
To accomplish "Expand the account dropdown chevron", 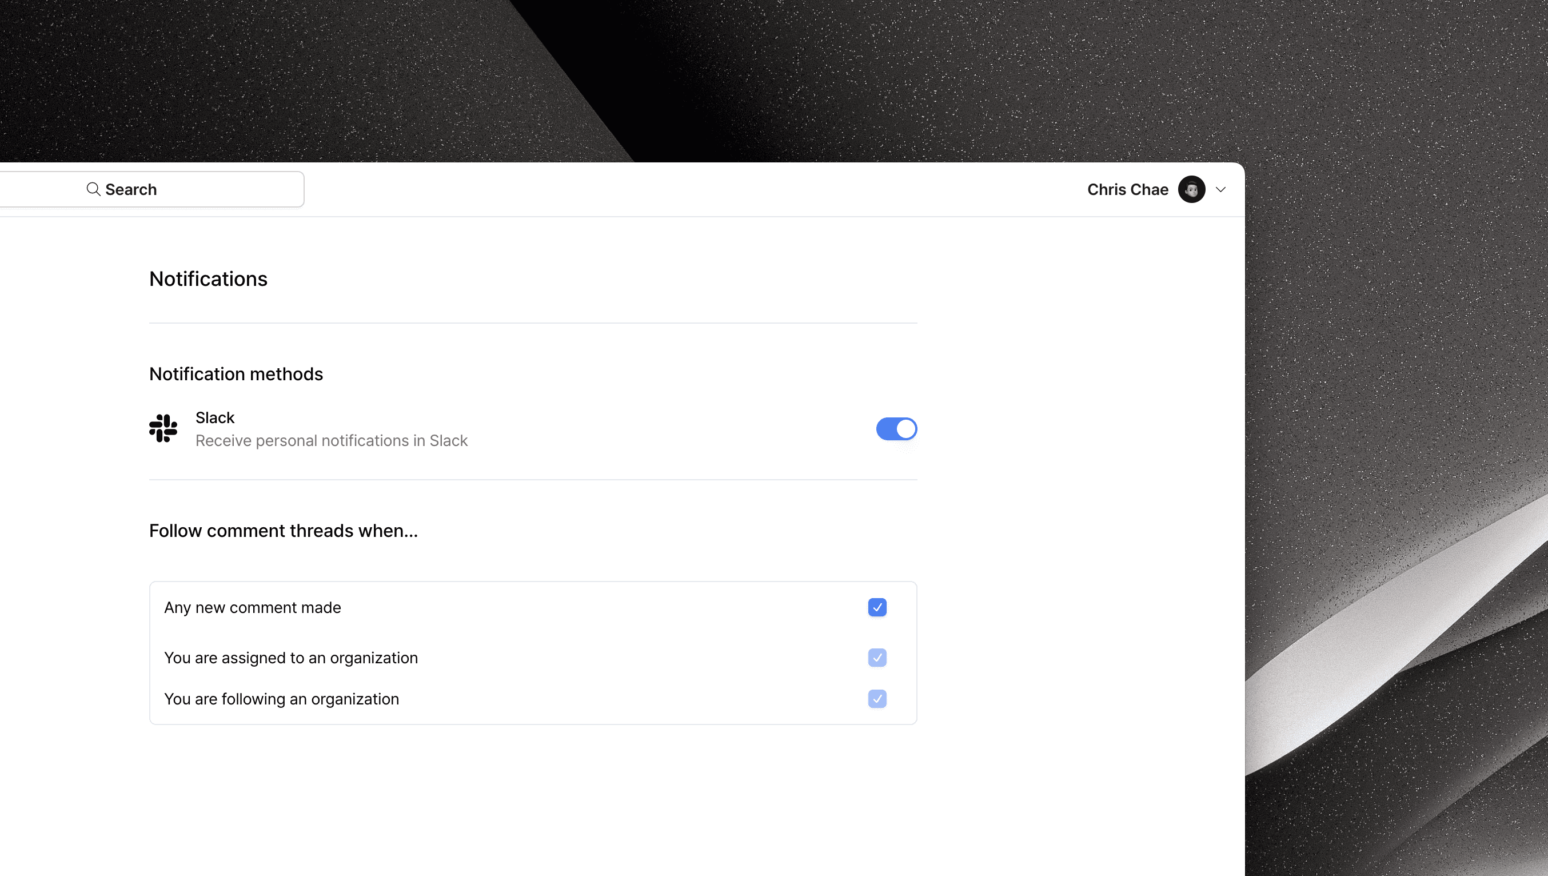I will (x=1220, y=189).
